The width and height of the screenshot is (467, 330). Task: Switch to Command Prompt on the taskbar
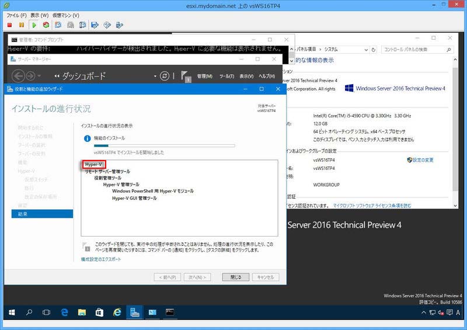[170, 312]
